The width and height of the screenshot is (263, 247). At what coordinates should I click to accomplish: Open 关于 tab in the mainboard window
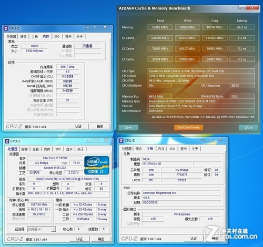pos(195,149)
